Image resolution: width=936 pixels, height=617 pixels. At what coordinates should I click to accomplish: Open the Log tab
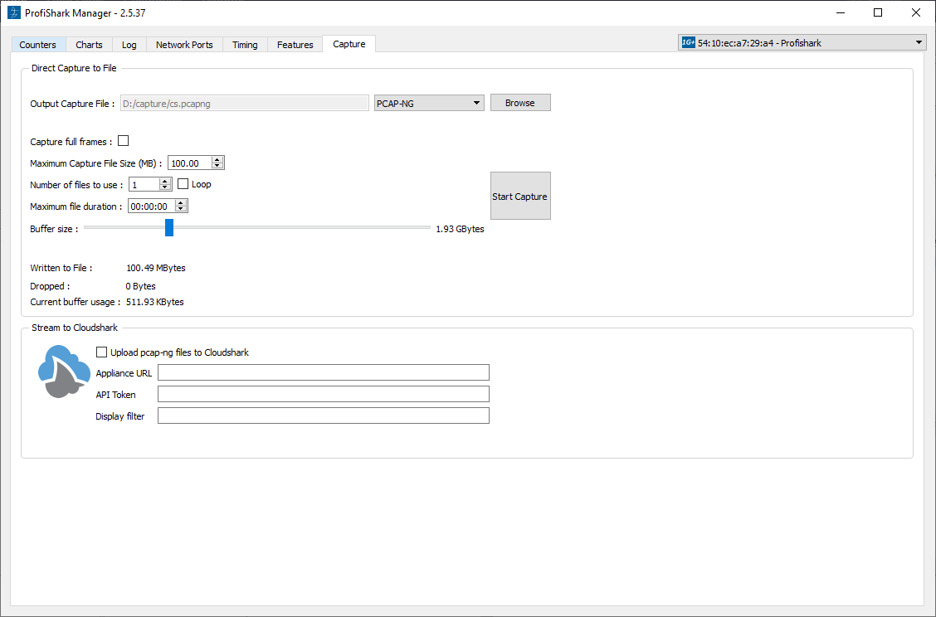(x=129, y=45)
